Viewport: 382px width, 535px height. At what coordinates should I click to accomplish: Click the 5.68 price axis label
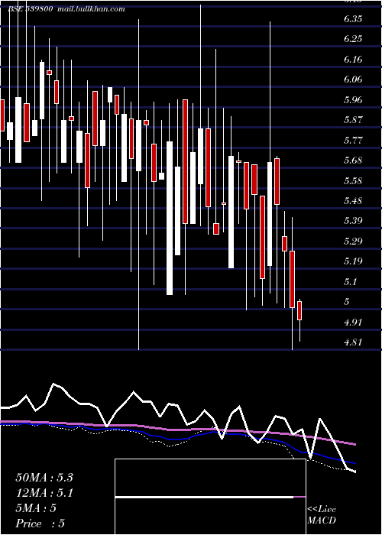point(353,160)
